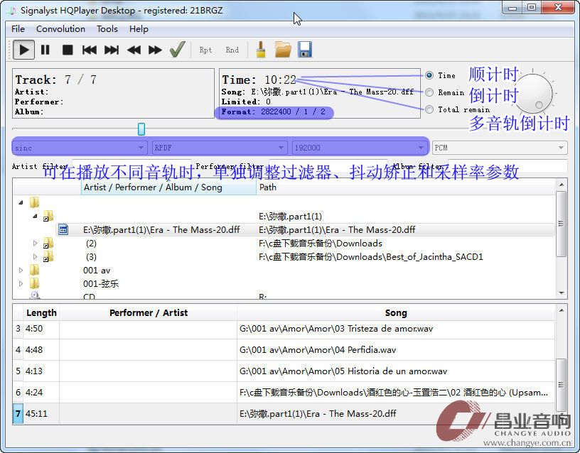
Task: Open the RPDF dither dropdown
Action: pos(220,148)
